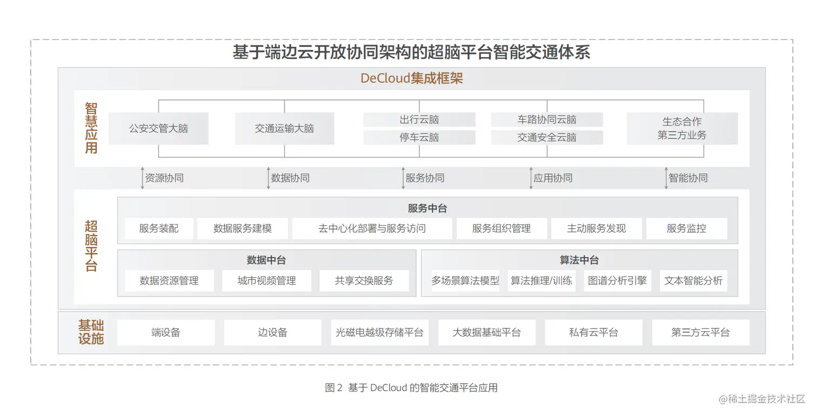Select the 基础设施 section label
This screenshot has width=817, height=416.
coord(90,332)
